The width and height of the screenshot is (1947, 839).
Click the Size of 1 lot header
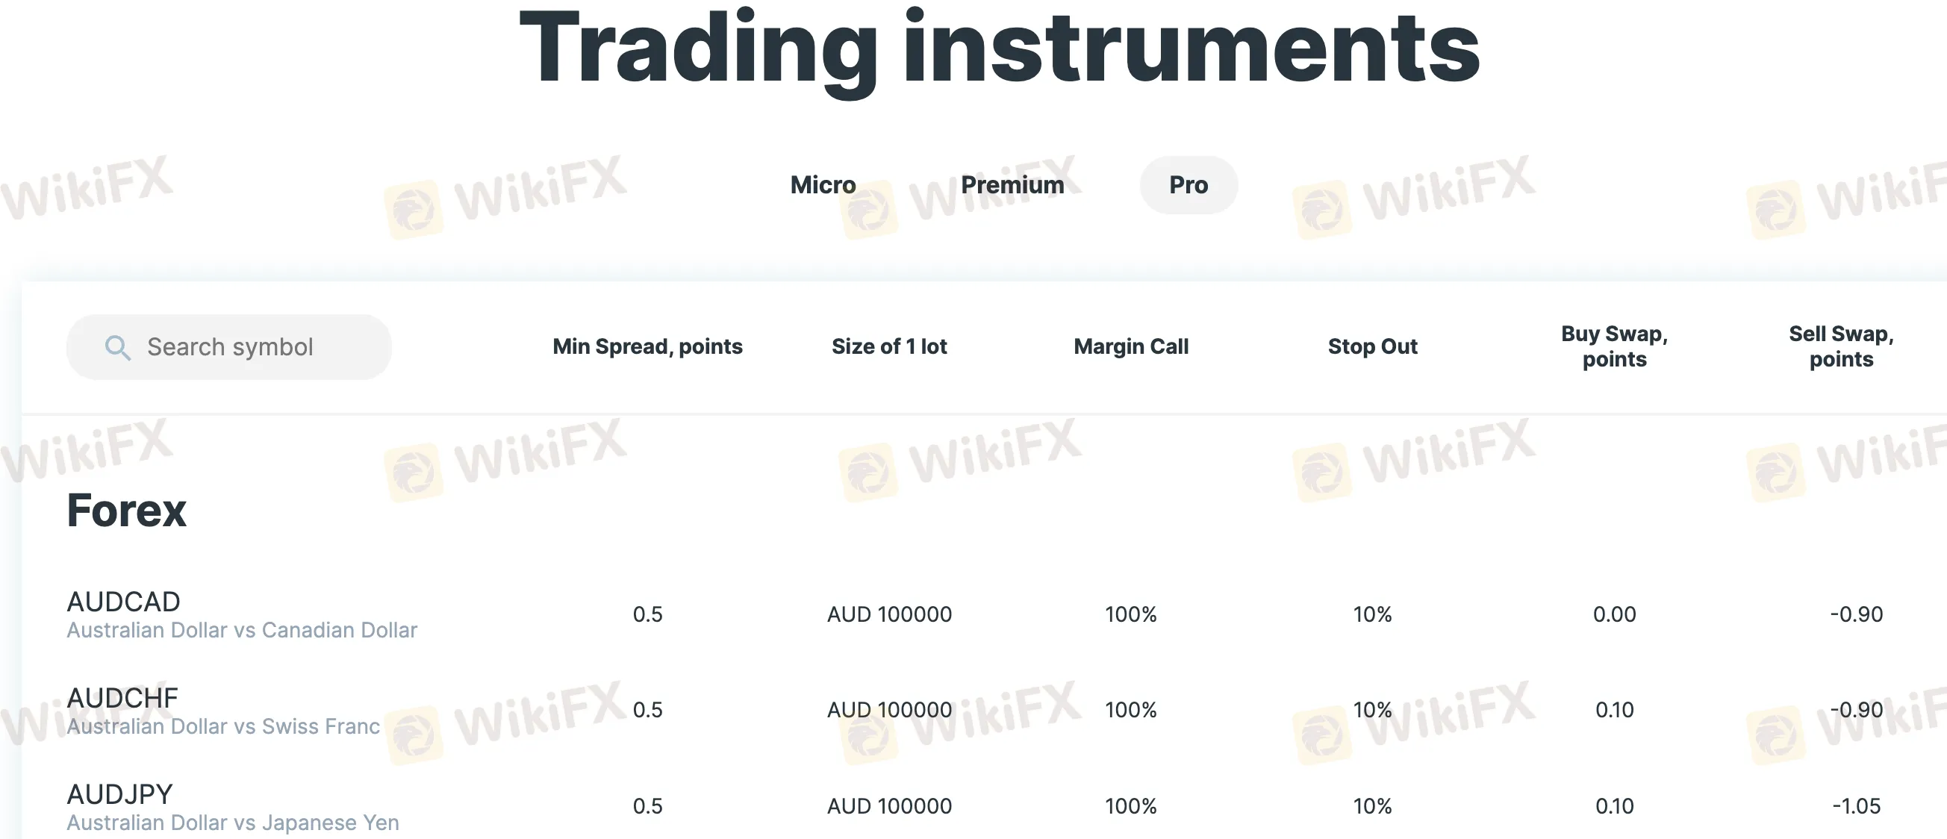889,346
